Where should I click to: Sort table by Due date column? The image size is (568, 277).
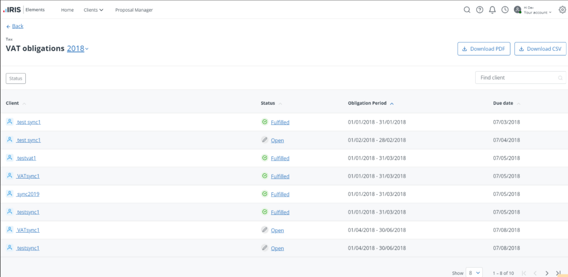coord(503,103)
